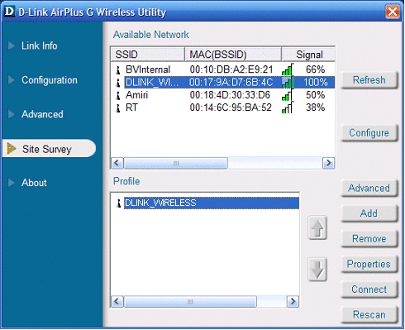The image size is (405, 330).
Task: Click the DLINK_WIRELESS profile icon
Action: tap(119, 203)
